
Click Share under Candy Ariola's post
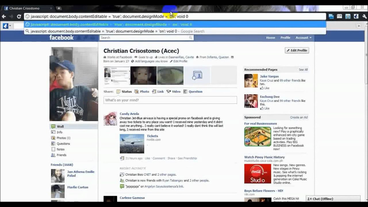[x=171, y=158]
